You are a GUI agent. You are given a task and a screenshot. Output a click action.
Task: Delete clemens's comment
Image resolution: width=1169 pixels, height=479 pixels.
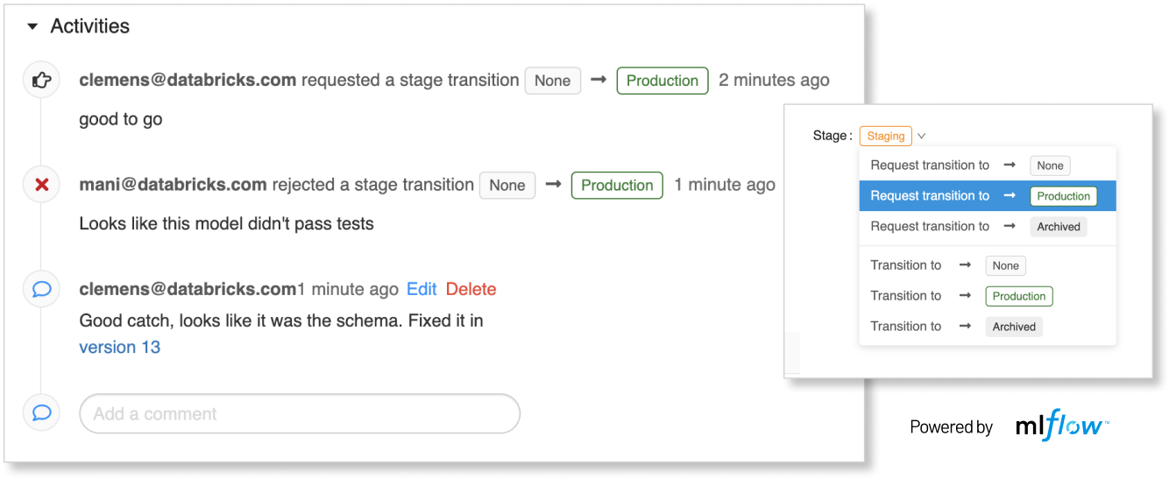(x=471, y=289)
